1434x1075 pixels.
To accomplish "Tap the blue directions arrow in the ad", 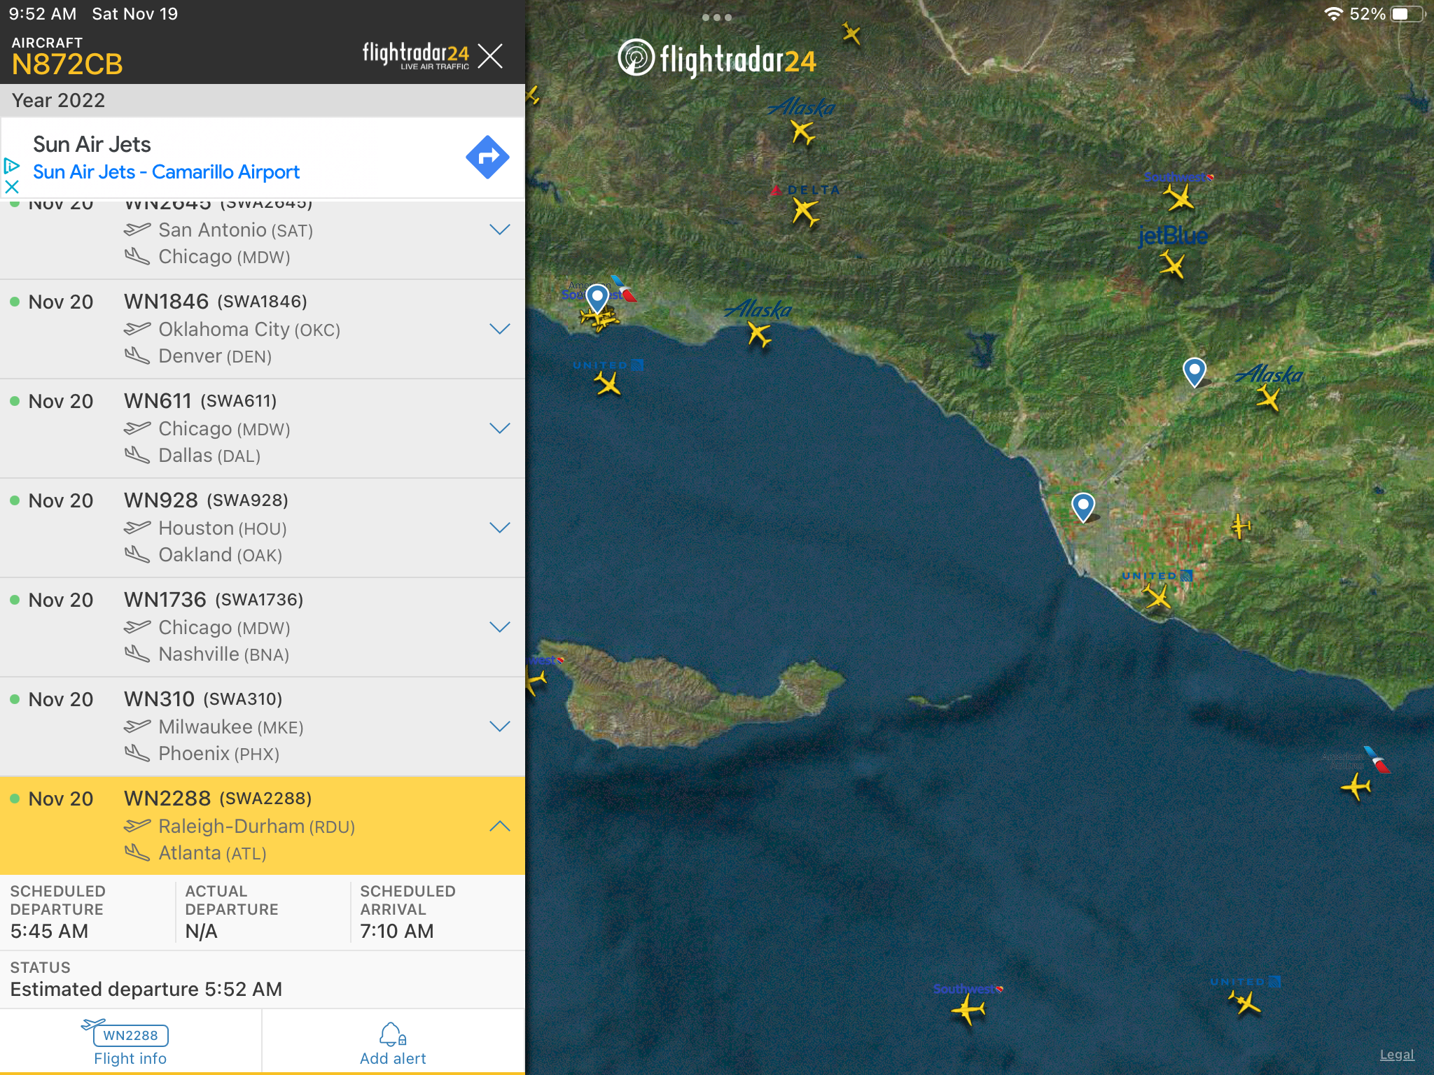I will [x=488, y=157].
